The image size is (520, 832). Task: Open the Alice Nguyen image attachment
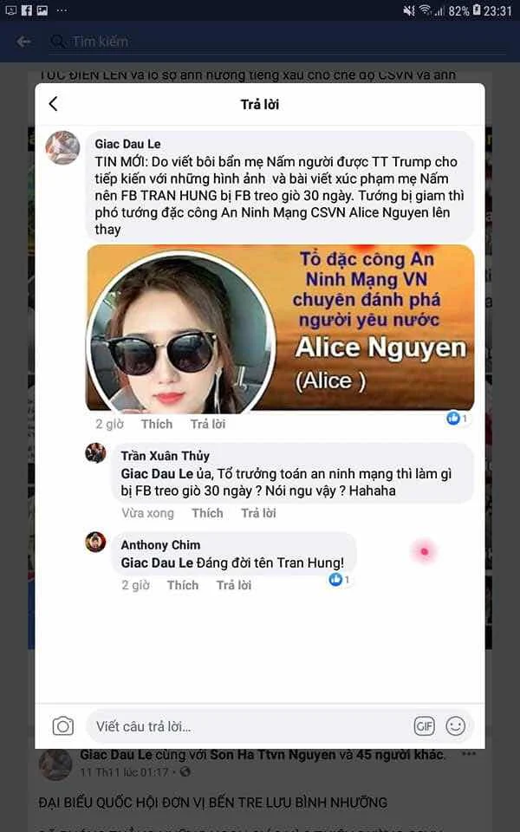coord(280,328)
